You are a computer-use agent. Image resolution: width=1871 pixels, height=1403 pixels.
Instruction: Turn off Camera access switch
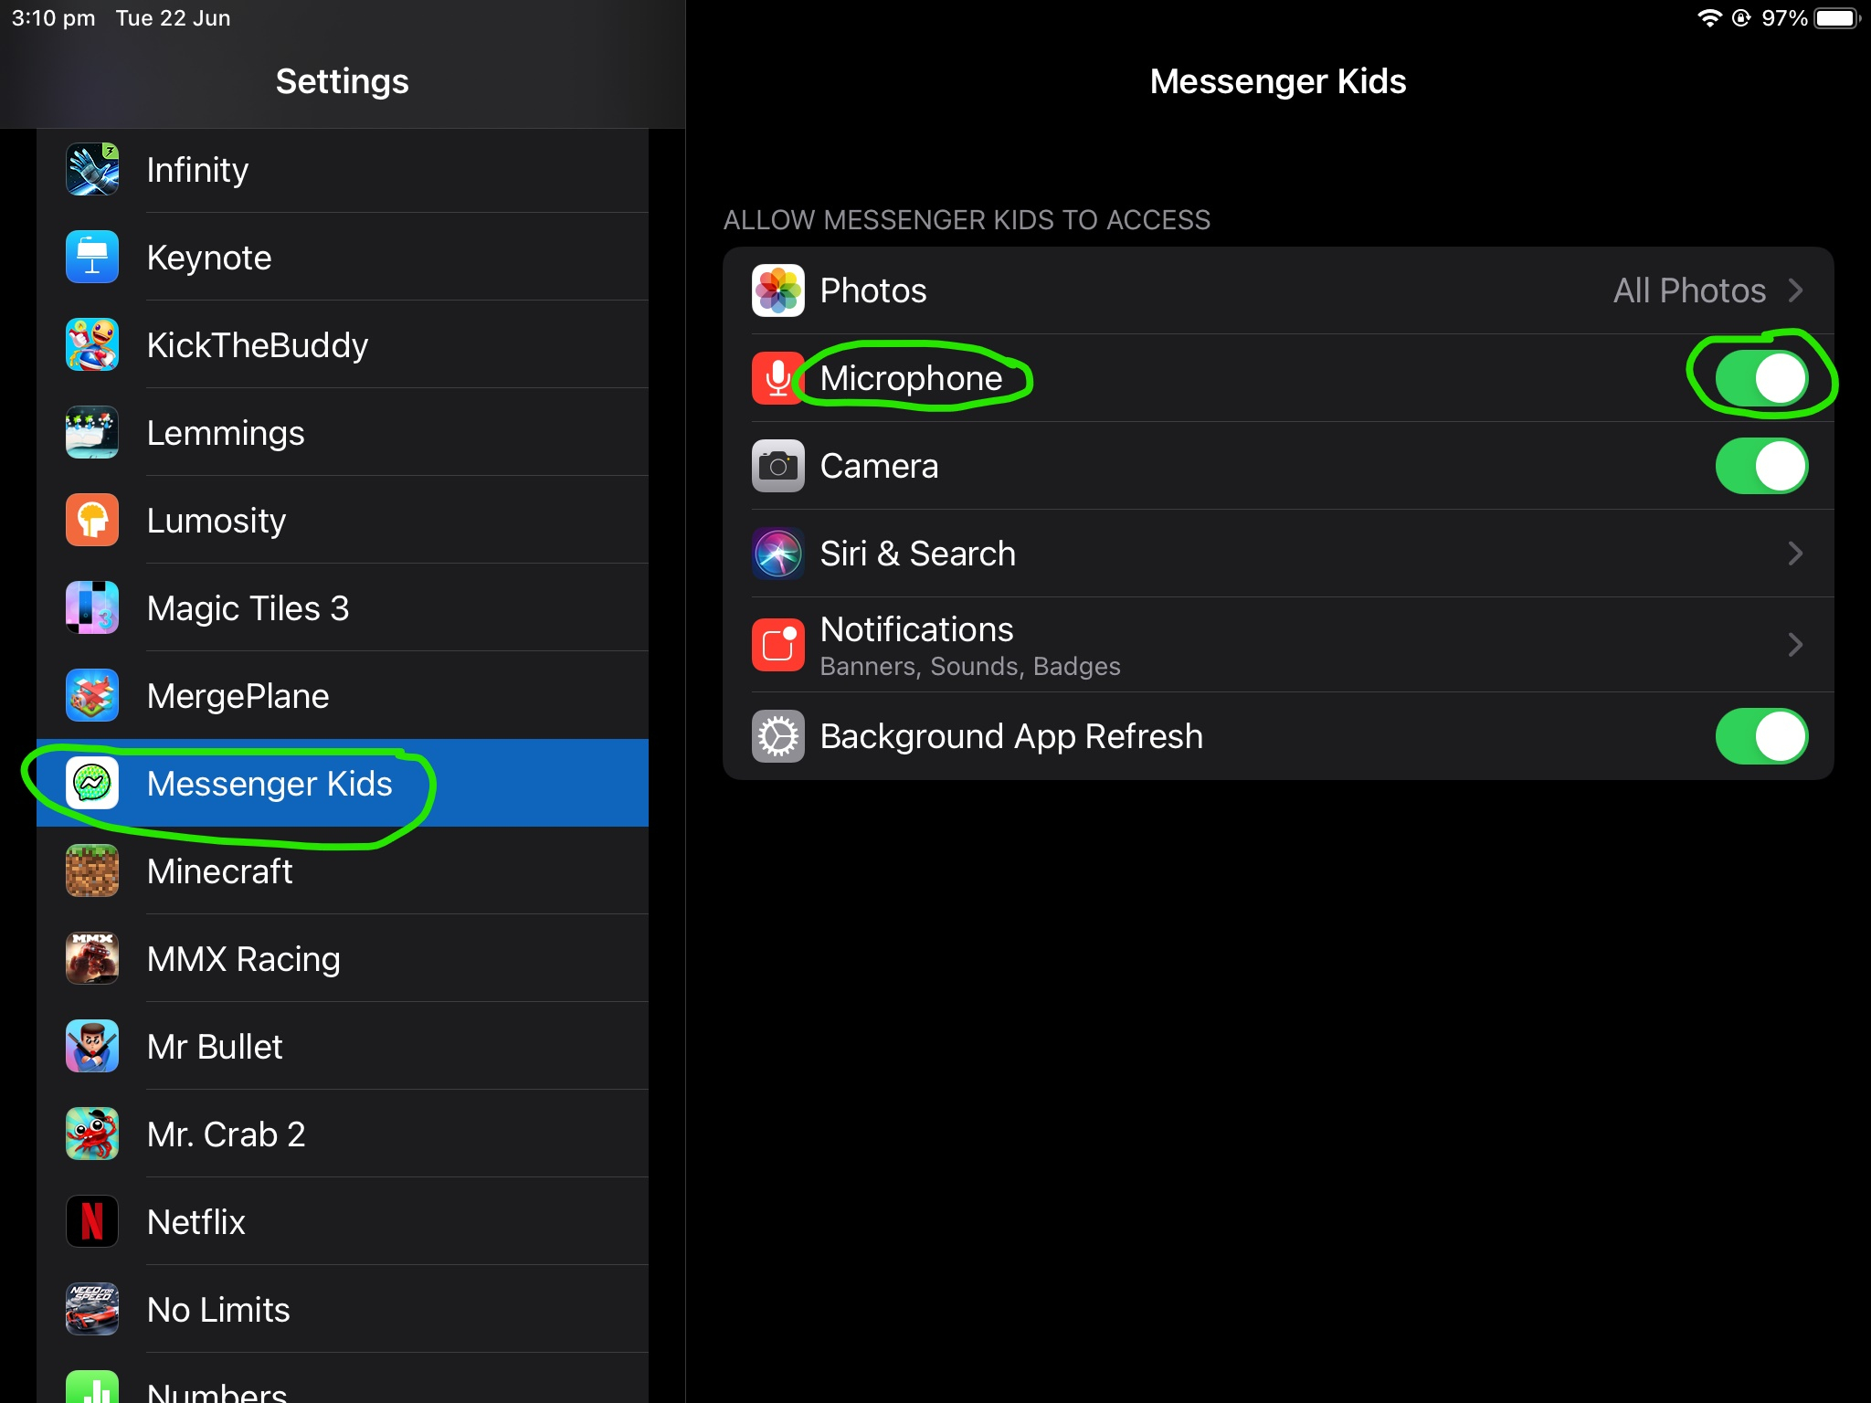click(x=1760, y=466)
